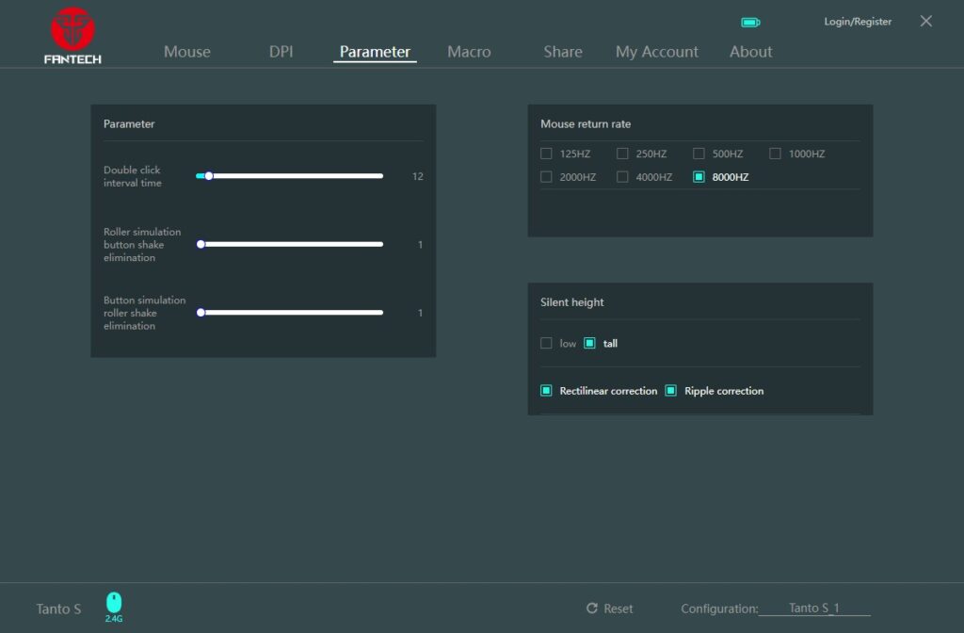Close the Fantech application window
The width and height of the screenshot is (964, 633).
[x=926, y=22]
